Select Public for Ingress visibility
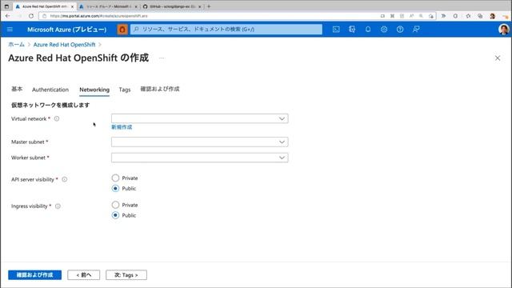This screenshot has height=288, width=512. 115,215
